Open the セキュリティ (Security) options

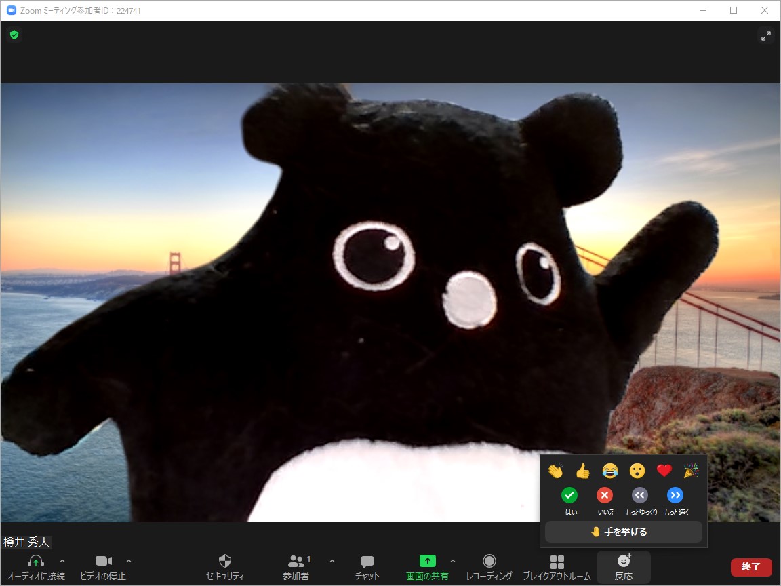coord(224,566)
